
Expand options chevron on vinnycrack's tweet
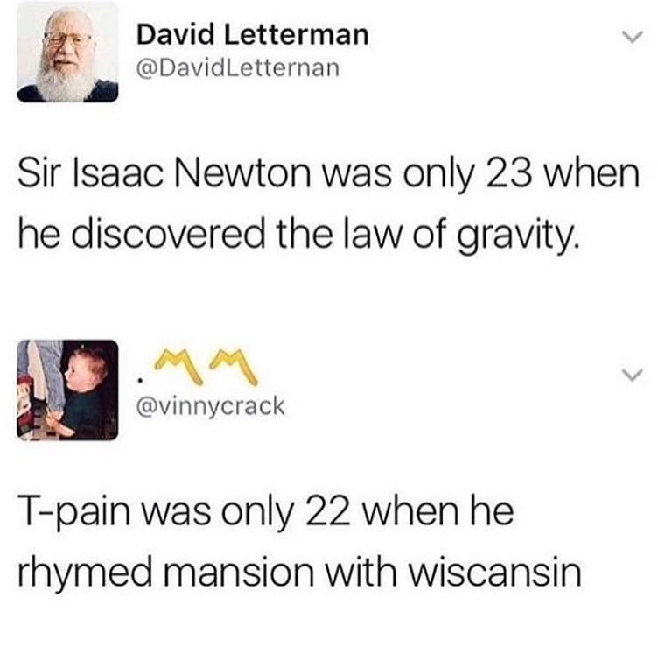tap(633, 375)
